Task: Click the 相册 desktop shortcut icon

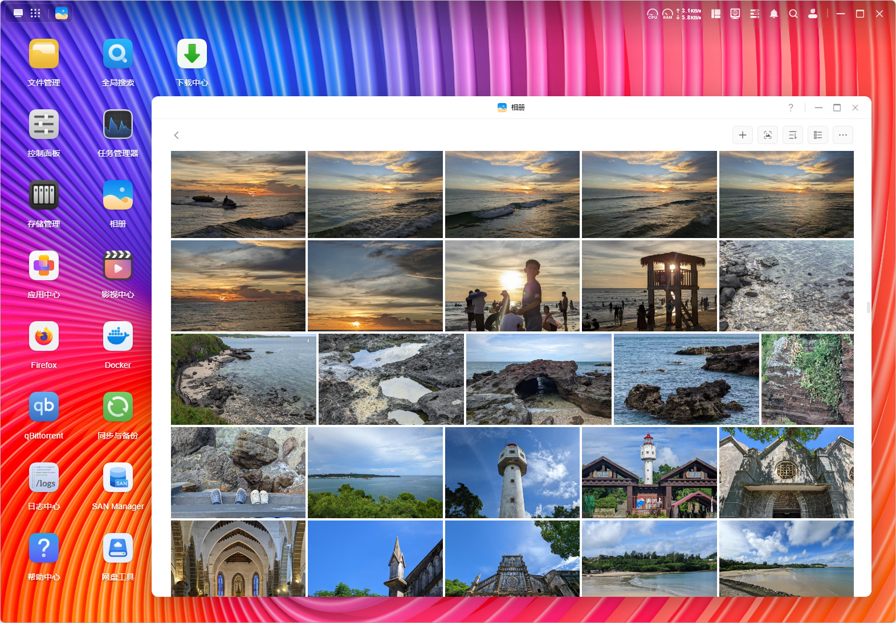Action: point(118,195)
